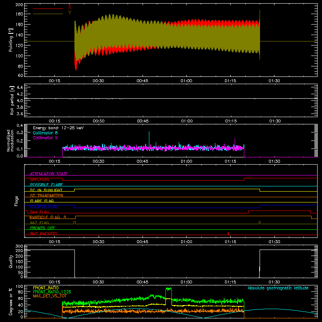Viewport: 322px width, 322px height.
Task: Select the Collimator 9 legend entry
Action: (45, 138)
